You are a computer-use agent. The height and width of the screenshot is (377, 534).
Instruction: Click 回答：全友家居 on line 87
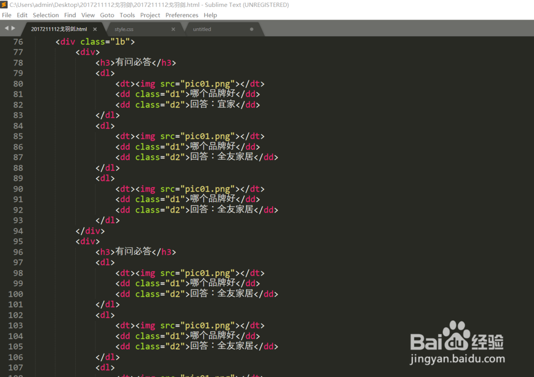(222, 156)
